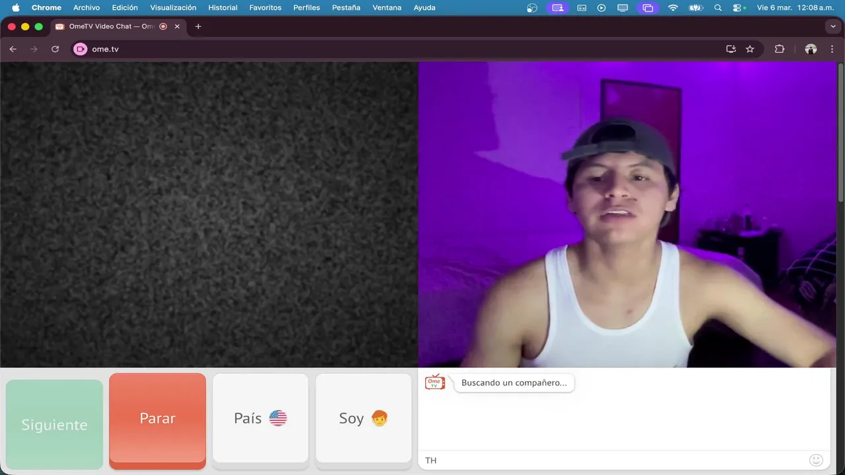The width and height of the screenshot is (845, 475).
Task: Open the Perfiles menu
Action: pyautogui.click(x=306, y=8)
